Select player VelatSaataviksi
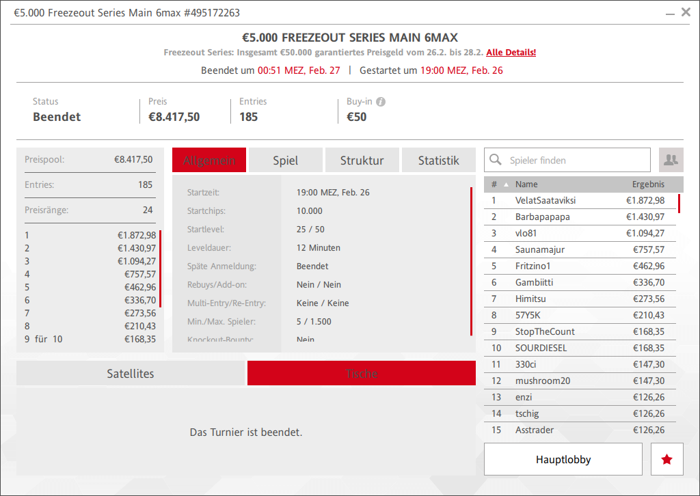Image resolution: width=700 pixels, height=496 pixels. pyautogui.click(x=580, y=200)
